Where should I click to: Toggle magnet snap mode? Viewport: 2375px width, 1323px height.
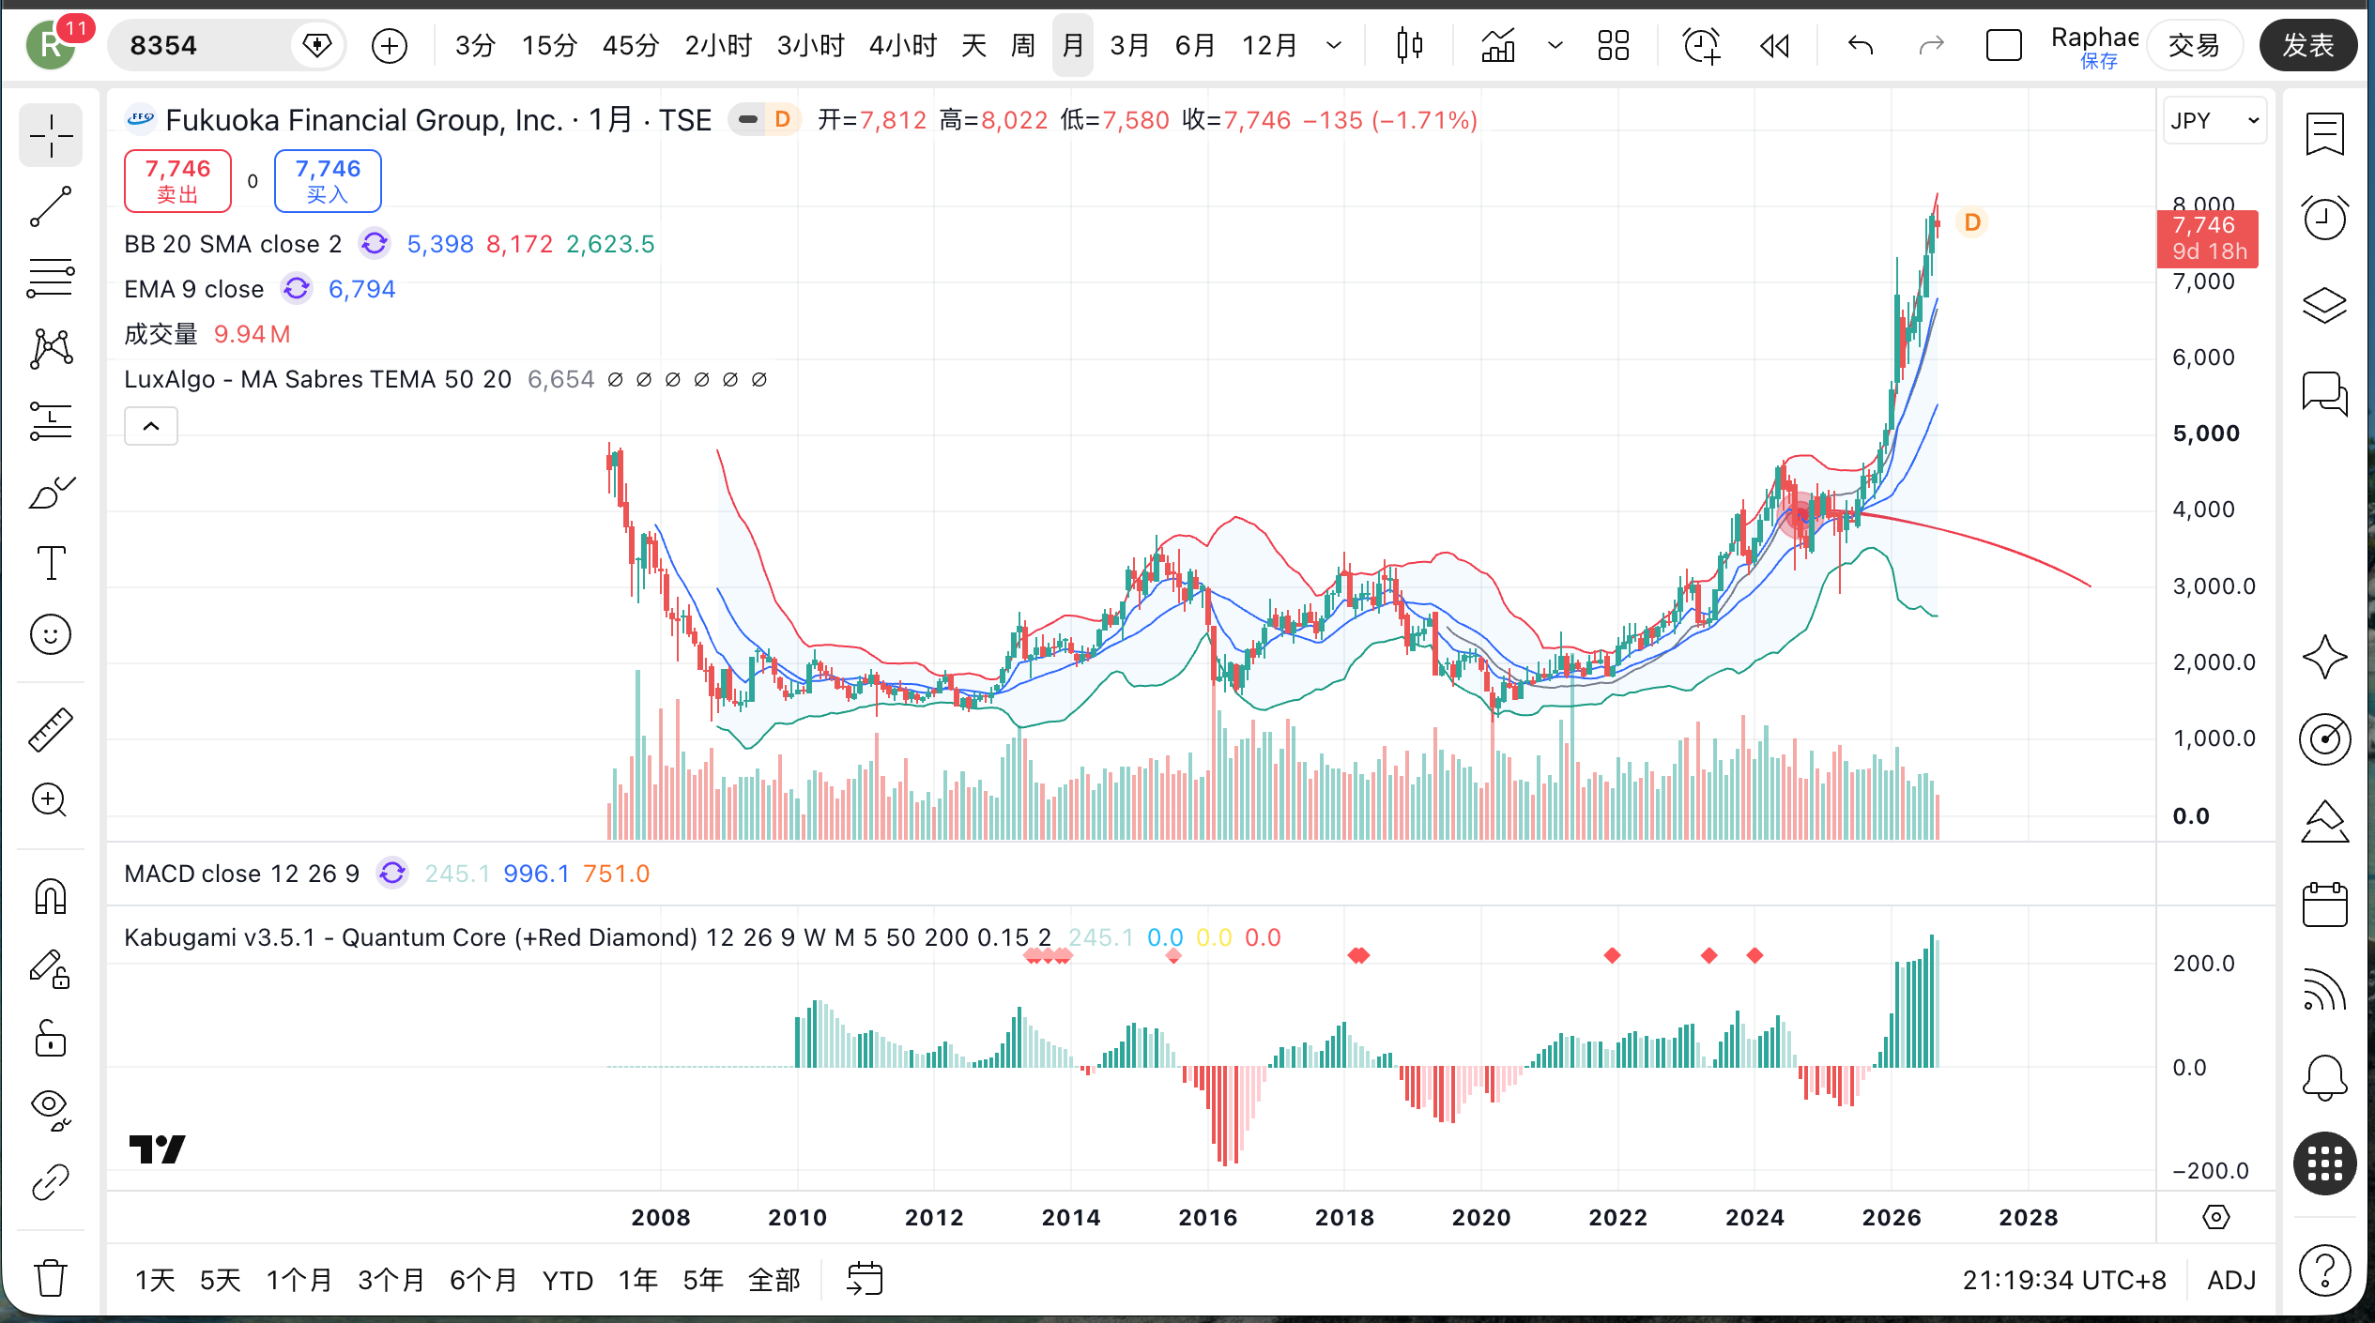click(x=51, y=897)
